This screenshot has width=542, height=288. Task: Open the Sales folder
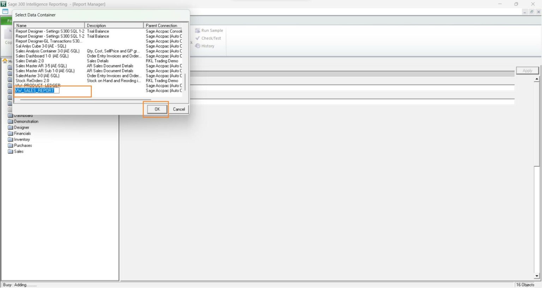(x=18, y=151)
